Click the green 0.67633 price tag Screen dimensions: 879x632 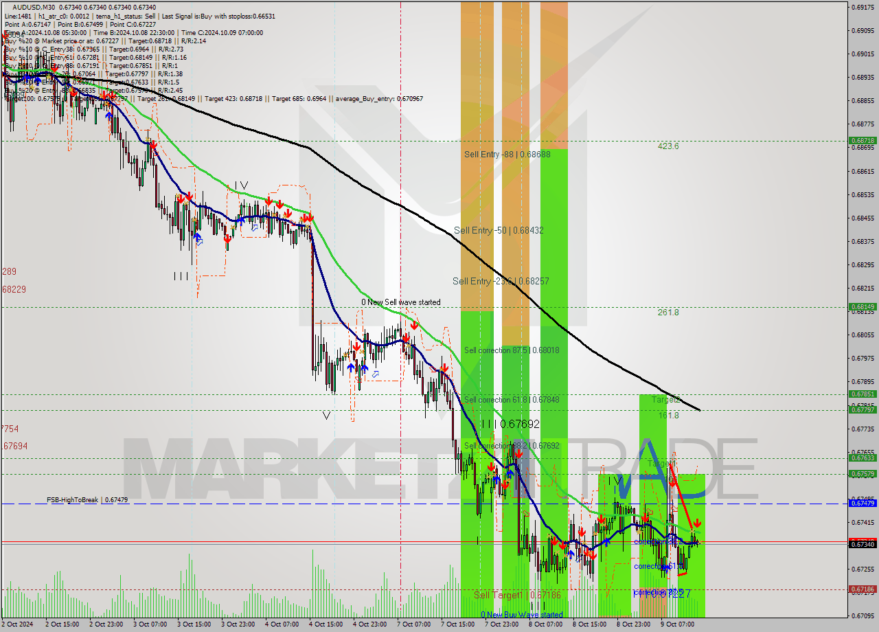(x=863, y=458)
